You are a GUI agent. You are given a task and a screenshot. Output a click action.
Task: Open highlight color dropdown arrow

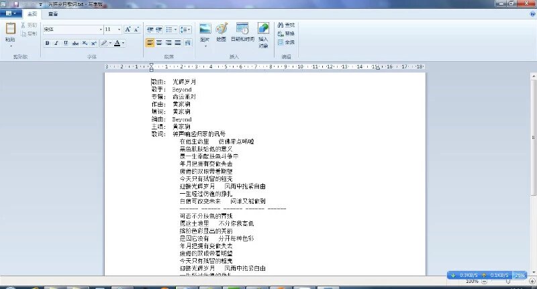tap(110, 43)
